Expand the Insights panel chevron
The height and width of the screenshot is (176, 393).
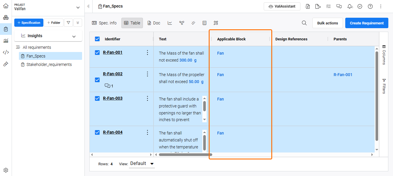click(x=74, y=36)
